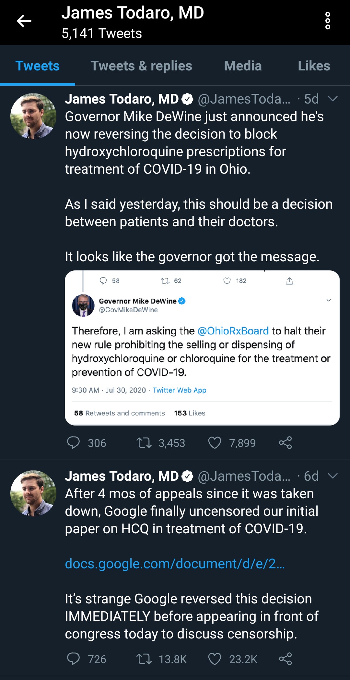Open the Likes tab
This screenshot has height=680, width=350.
coord(314,66)
